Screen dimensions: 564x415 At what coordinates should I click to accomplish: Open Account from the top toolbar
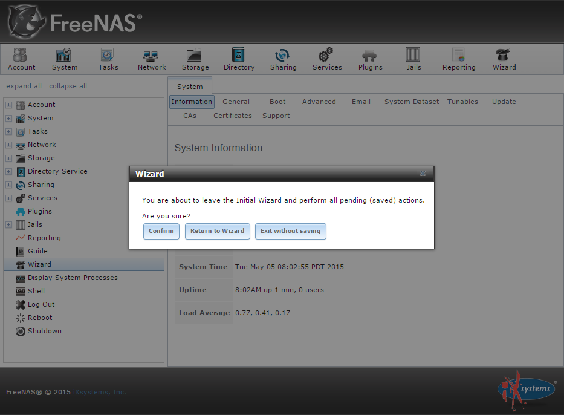pyautogui.click(x=21, y=59)
